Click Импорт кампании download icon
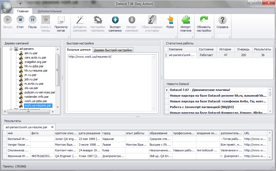This screenshot has height=171, width=276. 132,20
